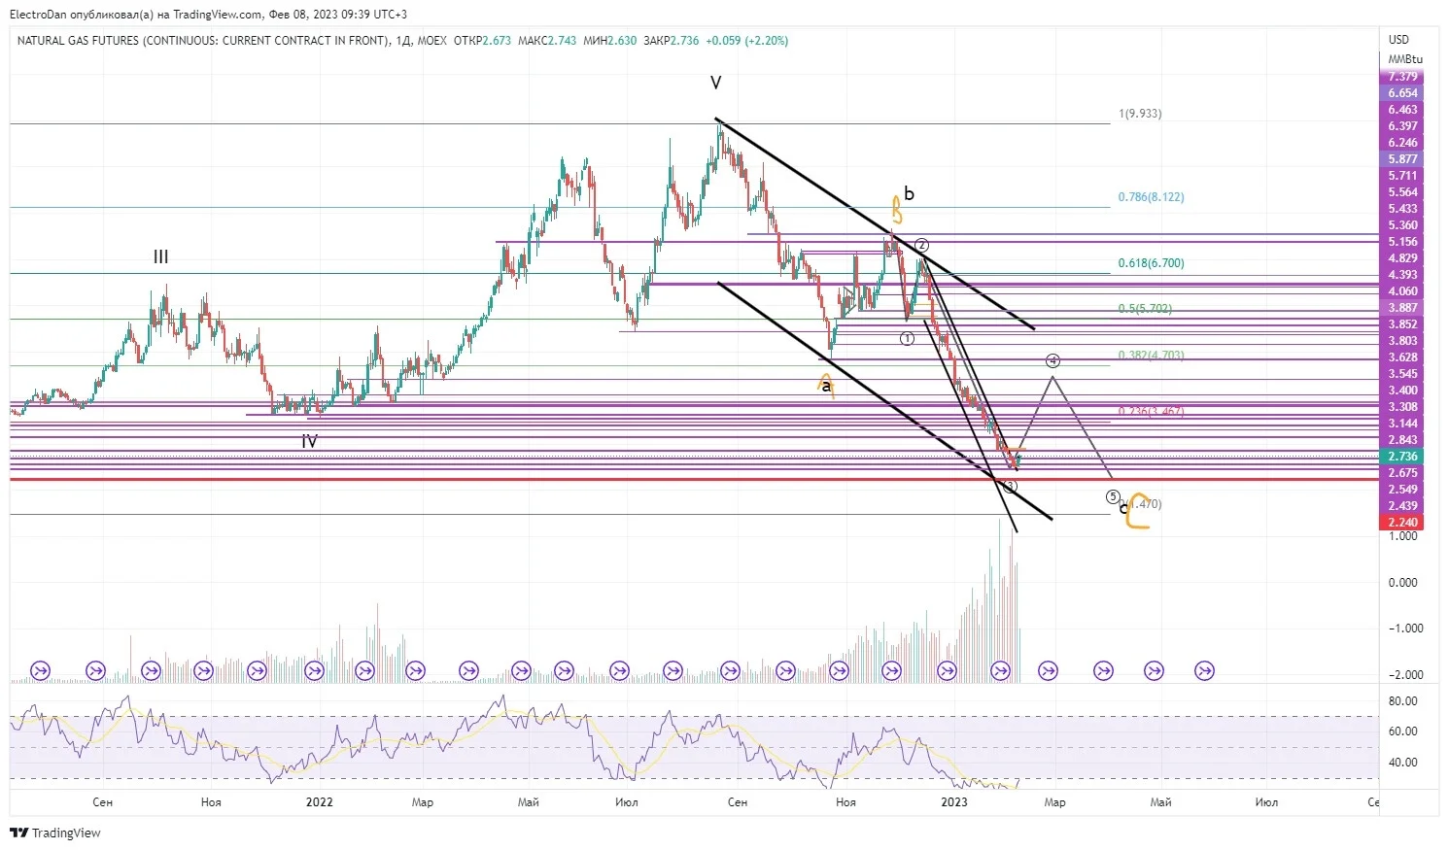The width and height of the screenshot is (1449, 850).
Task: Click the МАКС 2.743 high value
Action: [x=547, y=41]
